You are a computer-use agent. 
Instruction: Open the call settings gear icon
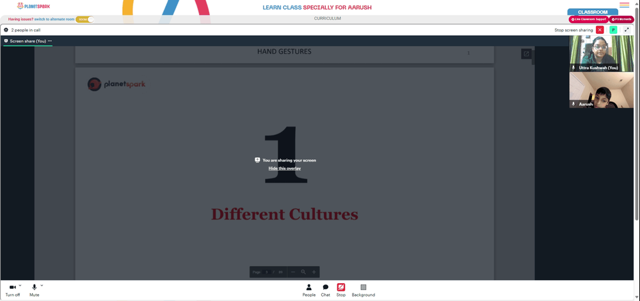tap(6, 30)
